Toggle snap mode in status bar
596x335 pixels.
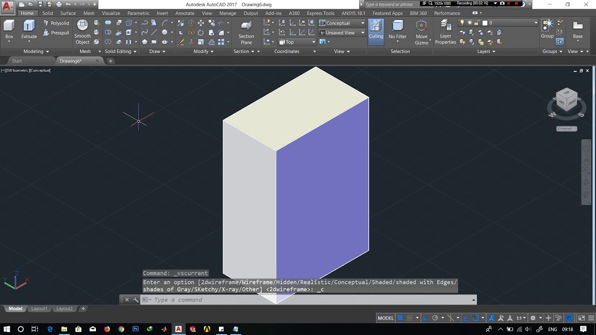click(x=410, y=318)
